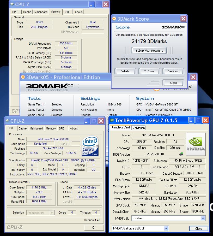
Task: Click the GPU-Z Name field NVIDIA GeForce 8800 GT
Action: point(158,135)
